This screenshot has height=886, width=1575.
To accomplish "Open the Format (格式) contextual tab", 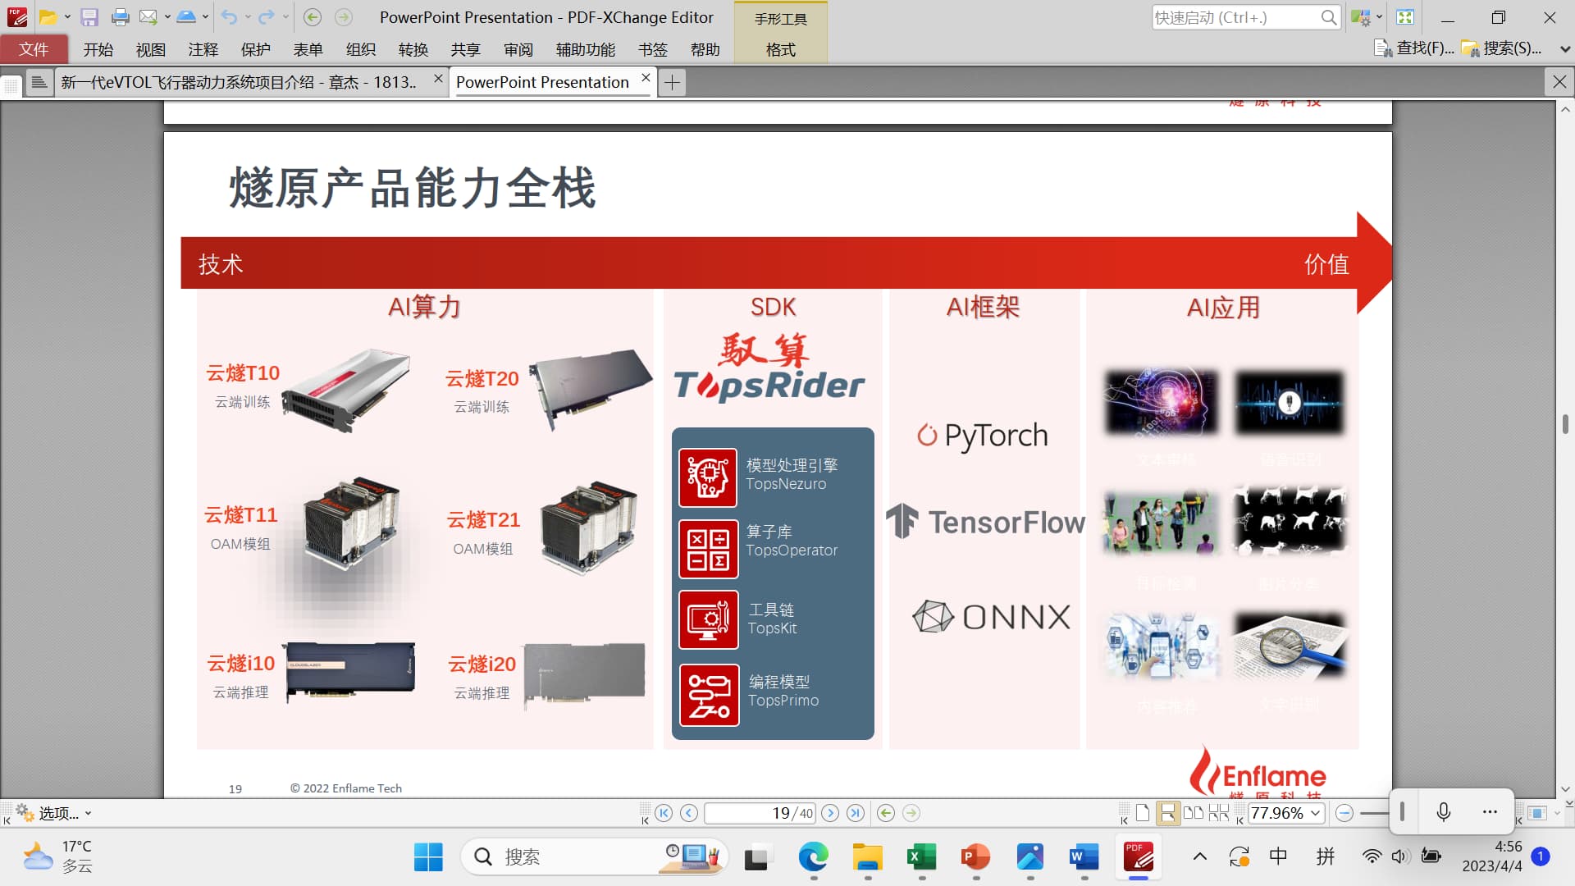I will [780, 49].
